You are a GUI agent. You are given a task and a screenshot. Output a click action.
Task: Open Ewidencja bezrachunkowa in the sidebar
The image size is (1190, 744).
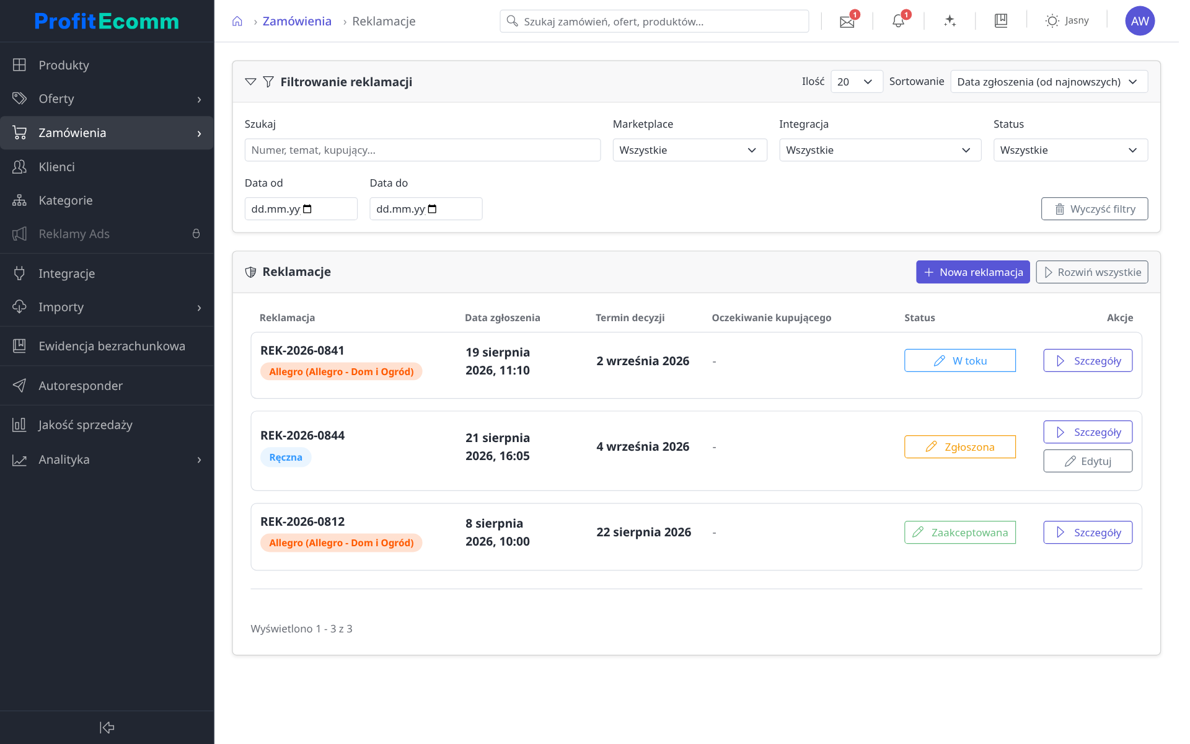107,346
